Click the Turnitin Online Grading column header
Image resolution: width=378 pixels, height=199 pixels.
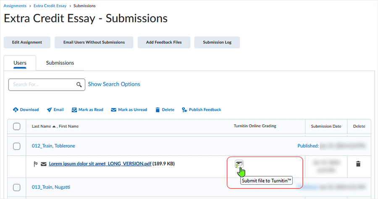(x=255, y=126)
